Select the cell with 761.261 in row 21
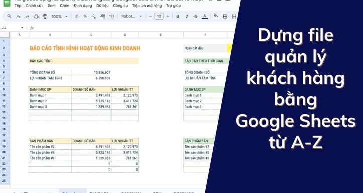The image size is (363, 193). coord(125,158)
